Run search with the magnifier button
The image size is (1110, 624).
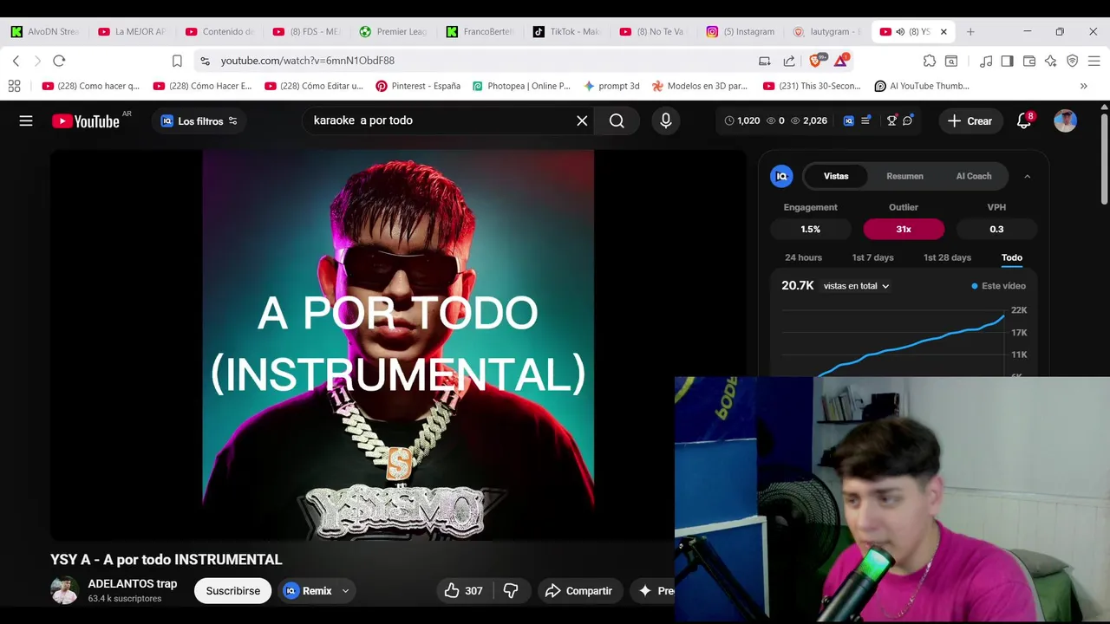(x=617, y=121)
